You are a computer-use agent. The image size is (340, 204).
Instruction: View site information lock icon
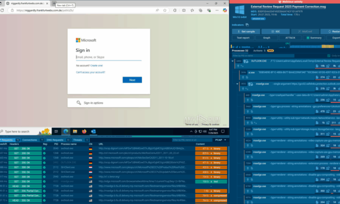tap(12, 10)
